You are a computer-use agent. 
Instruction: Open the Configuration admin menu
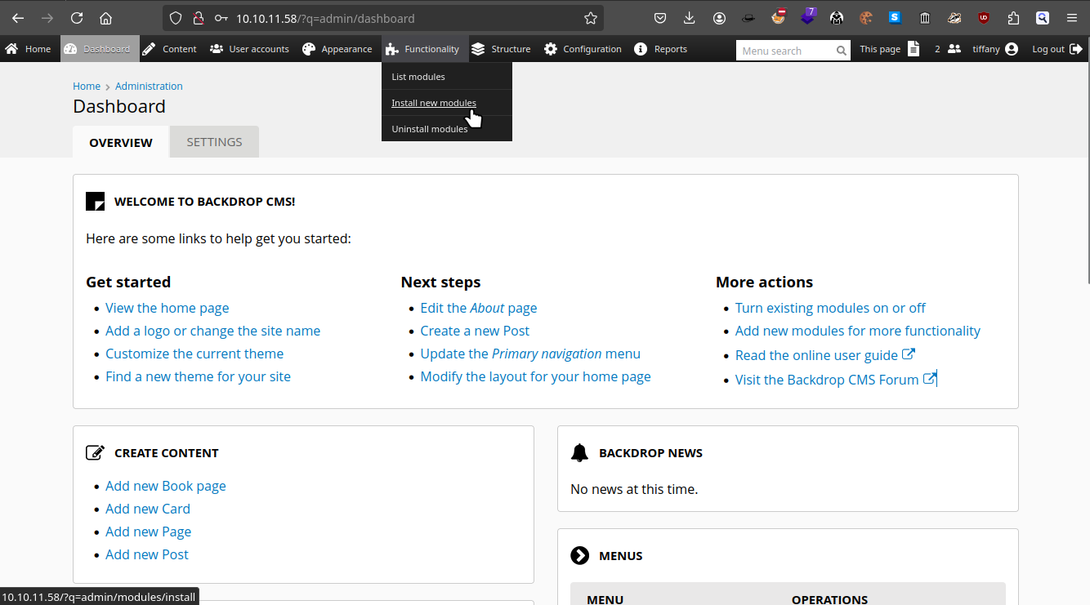583,49
